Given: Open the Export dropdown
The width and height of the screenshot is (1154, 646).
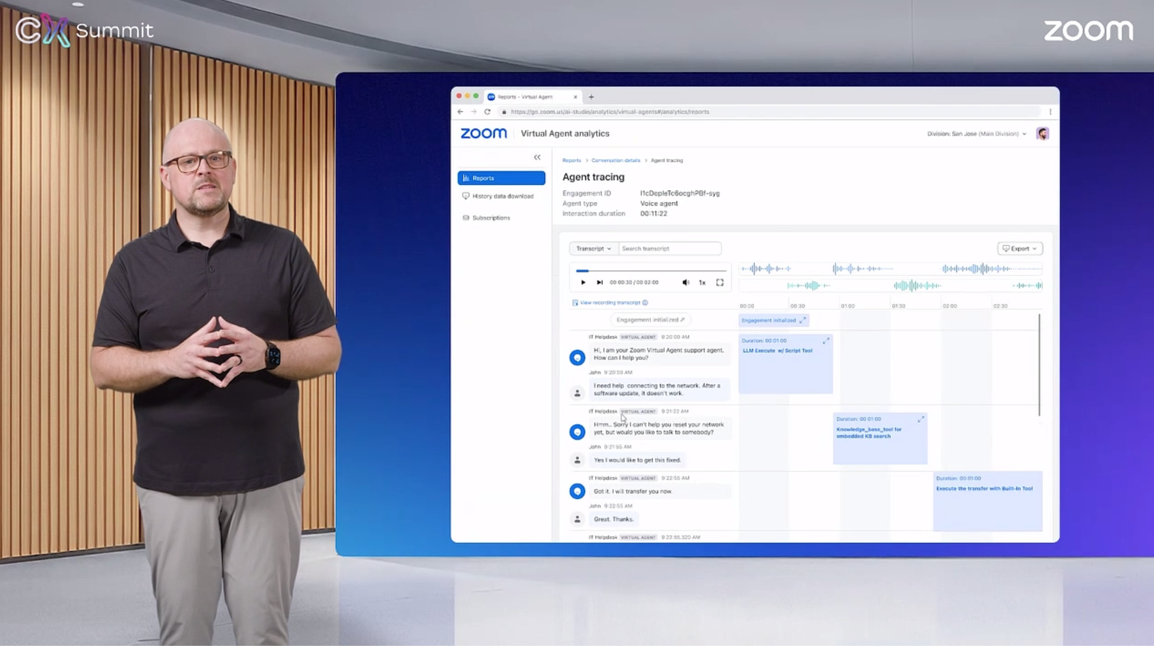Looking at the screenshot, I should click(1020, 248).
